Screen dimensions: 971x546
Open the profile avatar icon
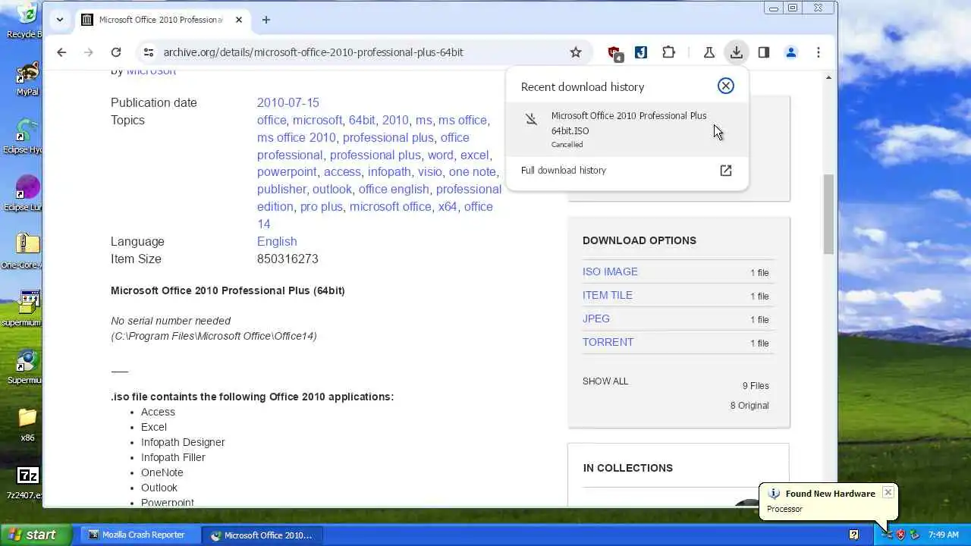[x=791, y=52]
